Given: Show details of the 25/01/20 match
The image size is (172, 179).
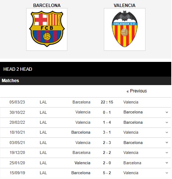Looking at the screenshot, I should click(167, 163).
